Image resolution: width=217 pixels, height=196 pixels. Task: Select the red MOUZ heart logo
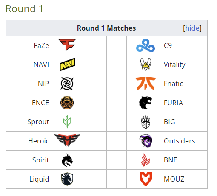click(146, 179)
